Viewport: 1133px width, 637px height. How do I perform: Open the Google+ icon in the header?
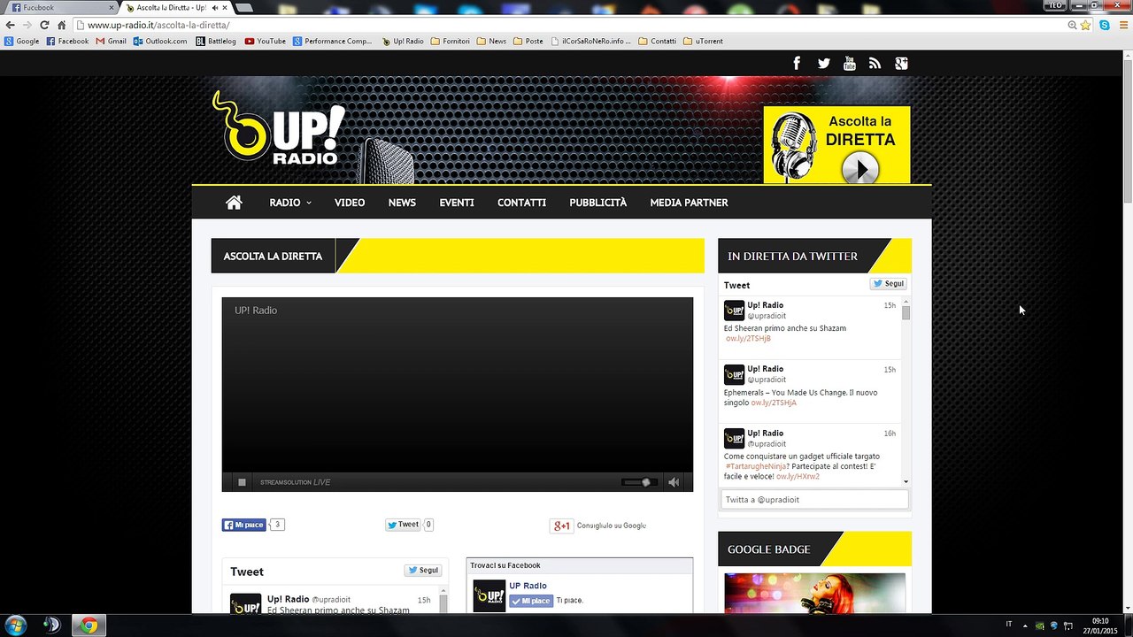901,63
